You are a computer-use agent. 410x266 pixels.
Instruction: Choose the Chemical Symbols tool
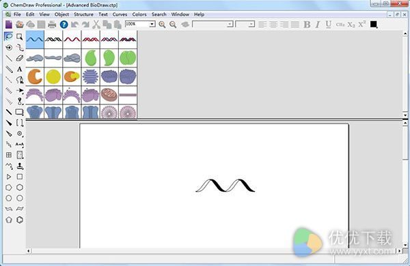click(x=20, y=134)
